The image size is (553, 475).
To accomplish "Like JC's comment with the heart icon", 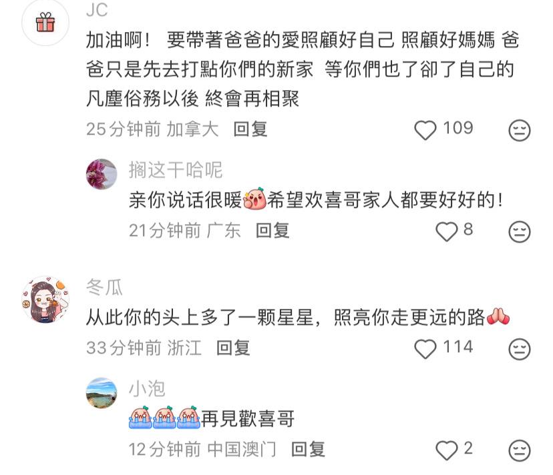I will [x=425, y=129].
